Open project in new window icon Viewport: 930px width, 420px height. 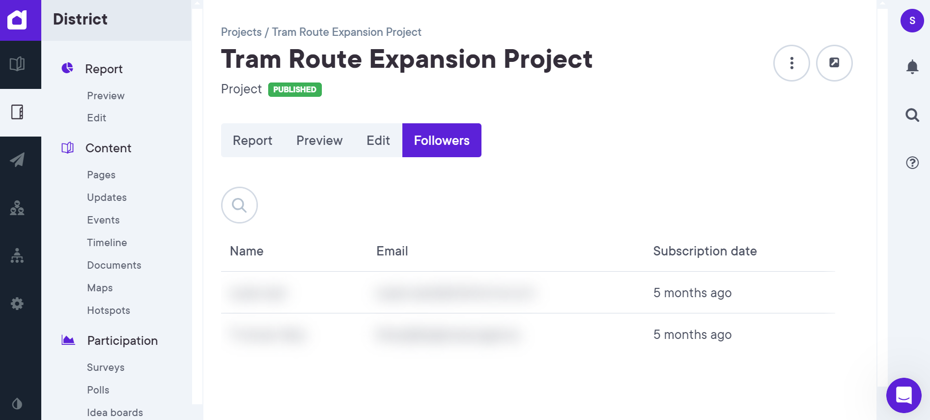click(x=834, y=63)
